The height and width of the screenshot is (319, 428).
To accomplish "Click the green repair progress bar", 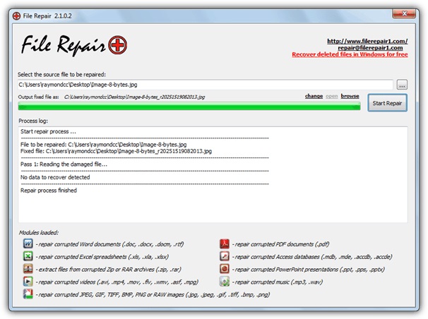I will (189, 107).
